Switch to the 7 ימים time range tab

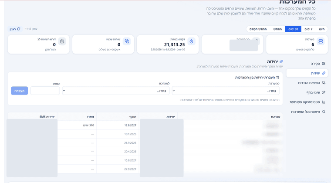pyautogui.click(x=308, y=29)
